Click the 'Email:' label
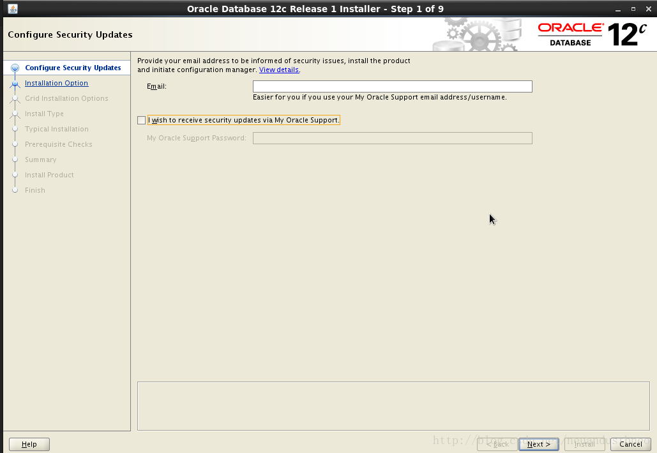The image size is (657, 453). pos(156,86)
